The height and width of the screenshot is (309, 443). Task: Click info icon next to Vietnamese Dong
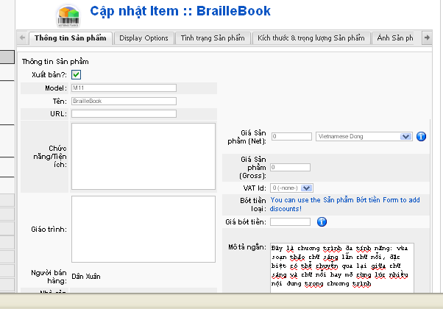click(421, 136)
